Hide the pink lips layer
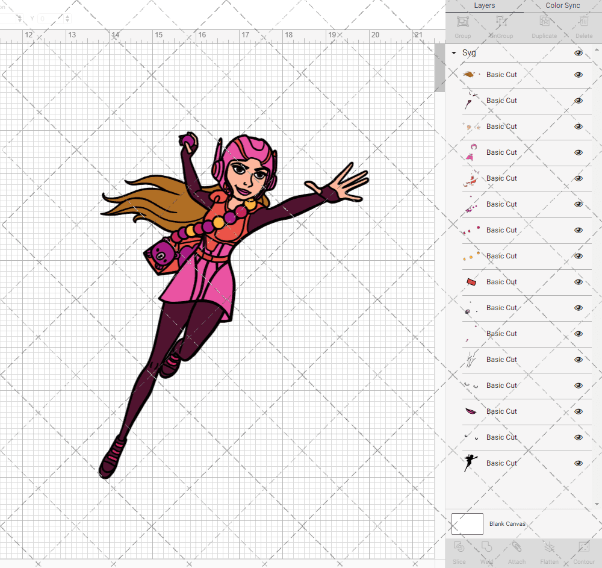The height and width of the screenshot is (568, 602). pyautogui.click(x=578, y=411)
